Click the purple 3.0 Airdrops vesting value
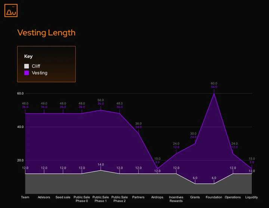Viewport: 269px width, 208px height. pos(157,162)
